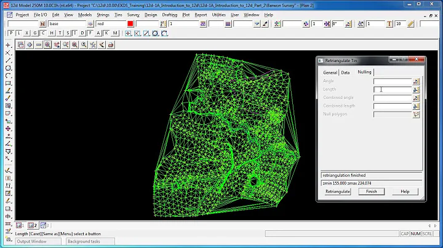Select view 3 button at bottom

(x=45, y=225)
